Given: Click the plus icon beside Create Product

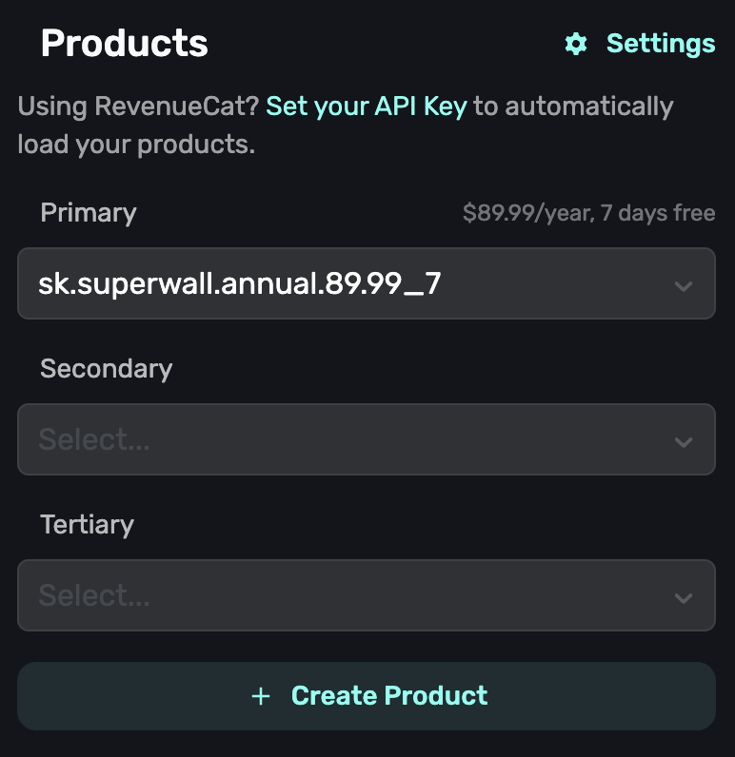Looking at the screenshot, I should (261, 696).
